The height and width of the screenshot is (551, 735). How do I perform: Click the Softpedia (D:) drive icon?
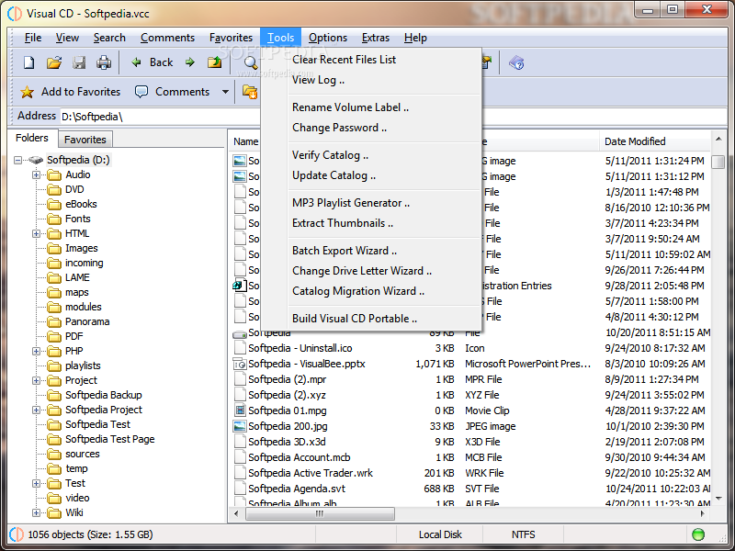(x=36, y=160)
